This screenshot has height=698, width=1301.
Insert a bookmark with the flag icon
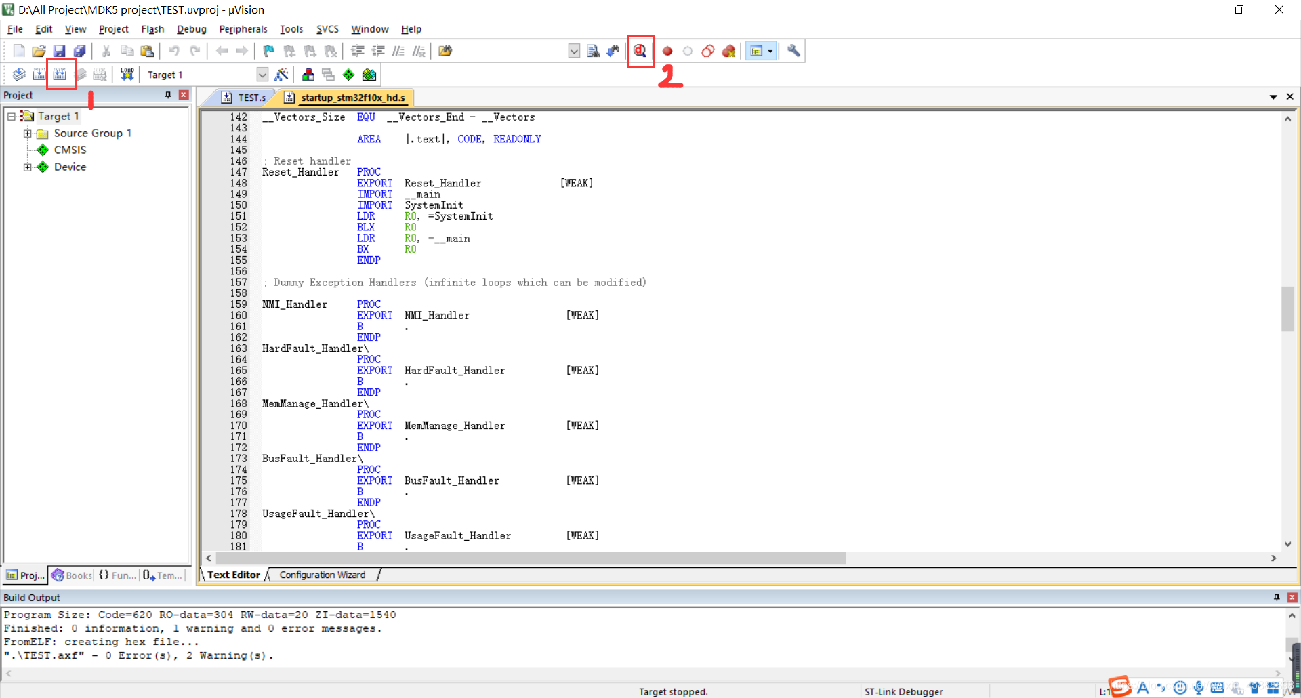pyautogui.click(x=269, y=51)
